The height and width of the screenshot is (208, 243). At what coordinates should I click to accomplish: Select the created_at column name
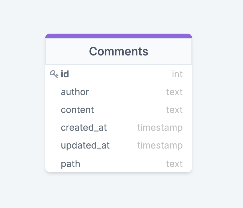click(84, 128)
